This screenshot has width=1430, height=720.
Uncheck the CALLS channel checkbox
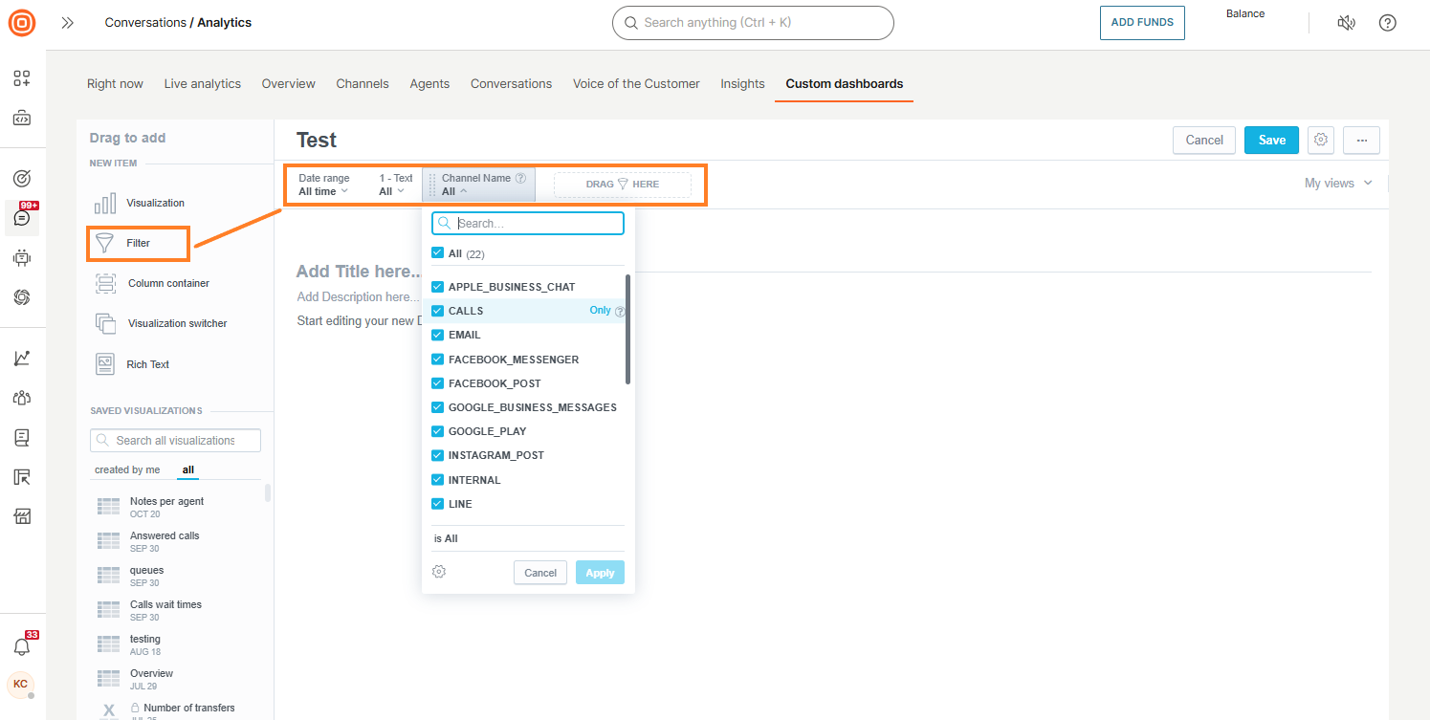pos(437,310)
